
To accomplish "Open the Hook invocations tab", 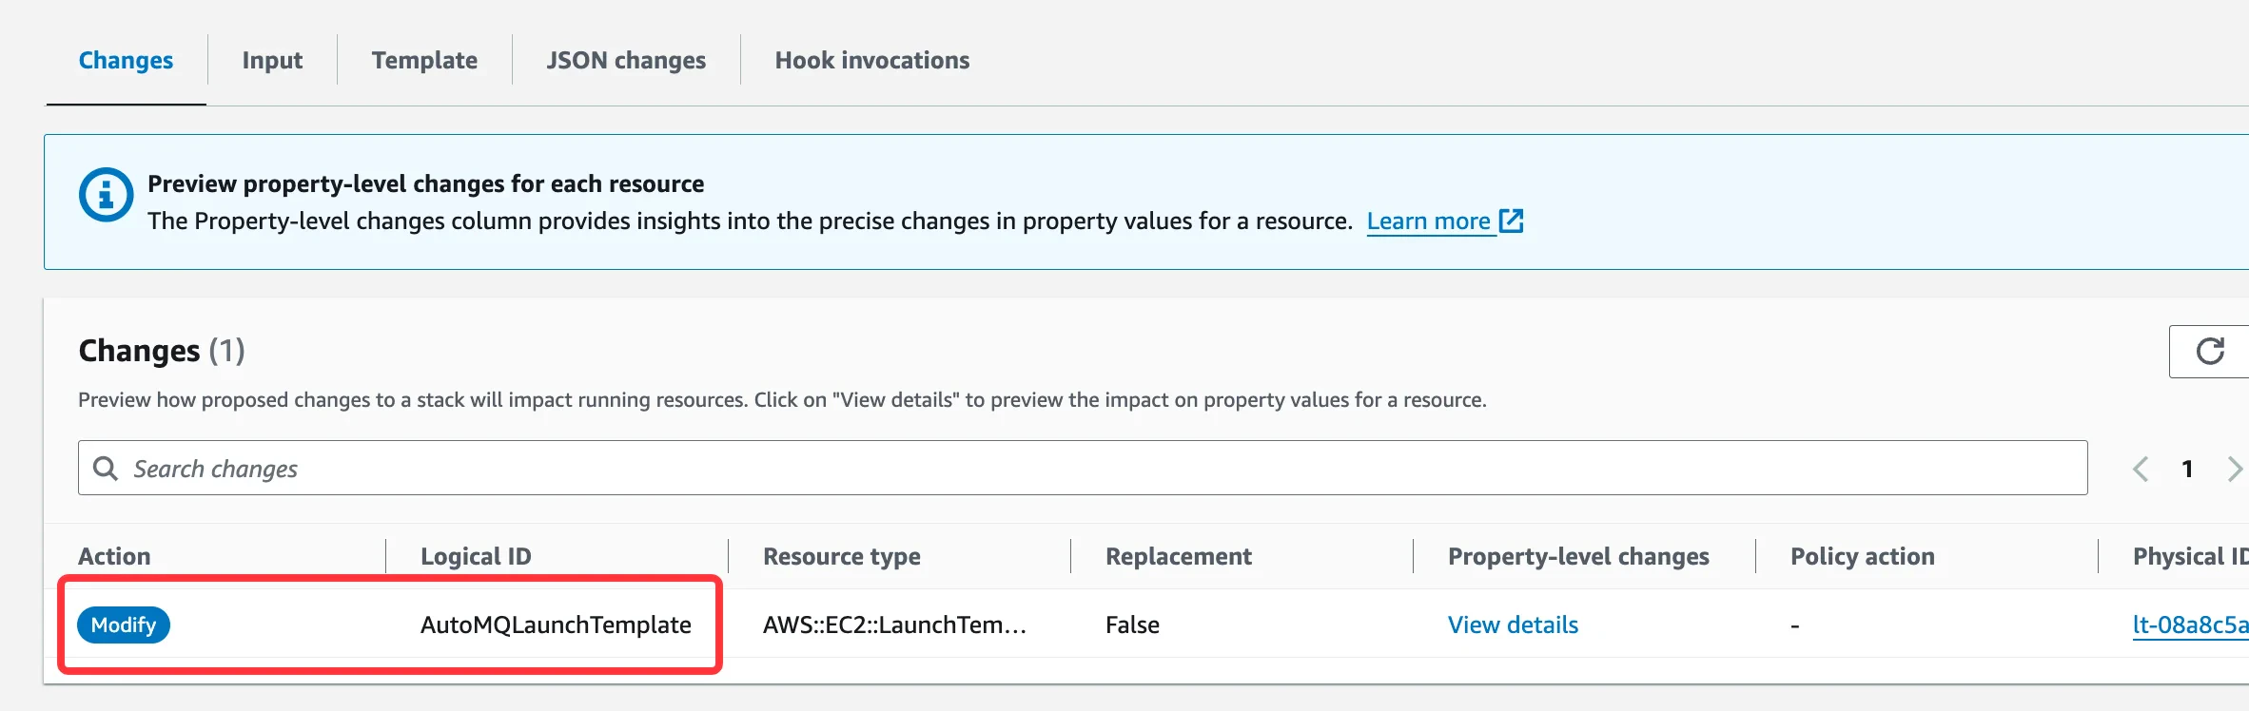I will pyautogui.click(x=872, y=60).
